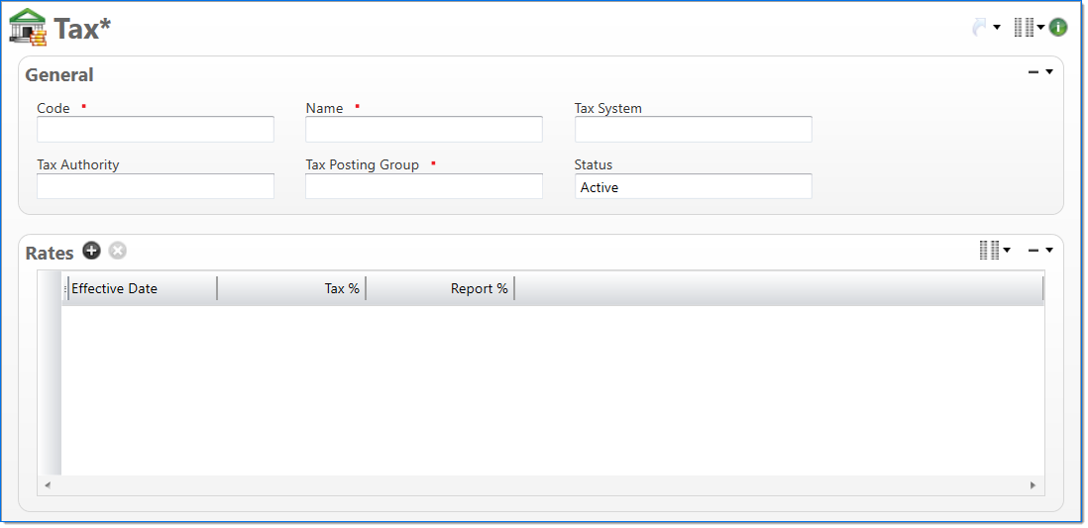Select the Tax Posting Group field
Image resolution: width=1088 pixels, height=528 pixels.
(x=424, y=186)
